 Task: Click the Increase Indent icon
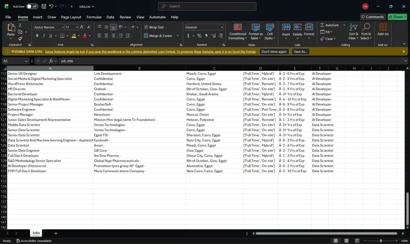coord(128,36)
